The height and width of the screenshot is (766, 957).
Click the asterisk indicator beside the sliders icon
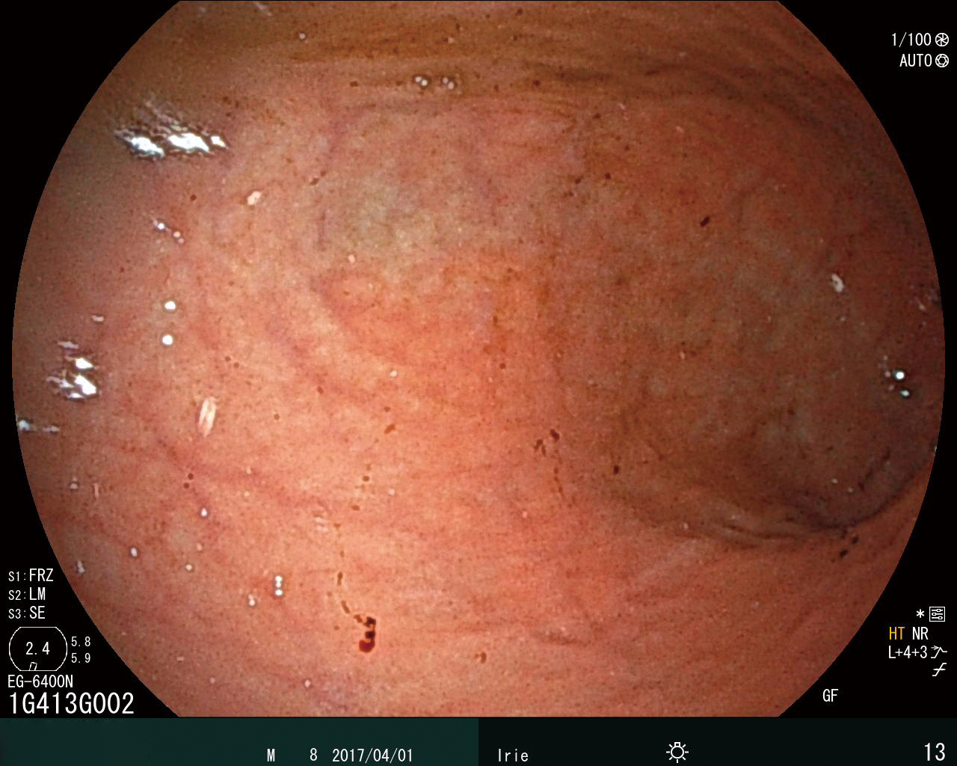[920, 615]
